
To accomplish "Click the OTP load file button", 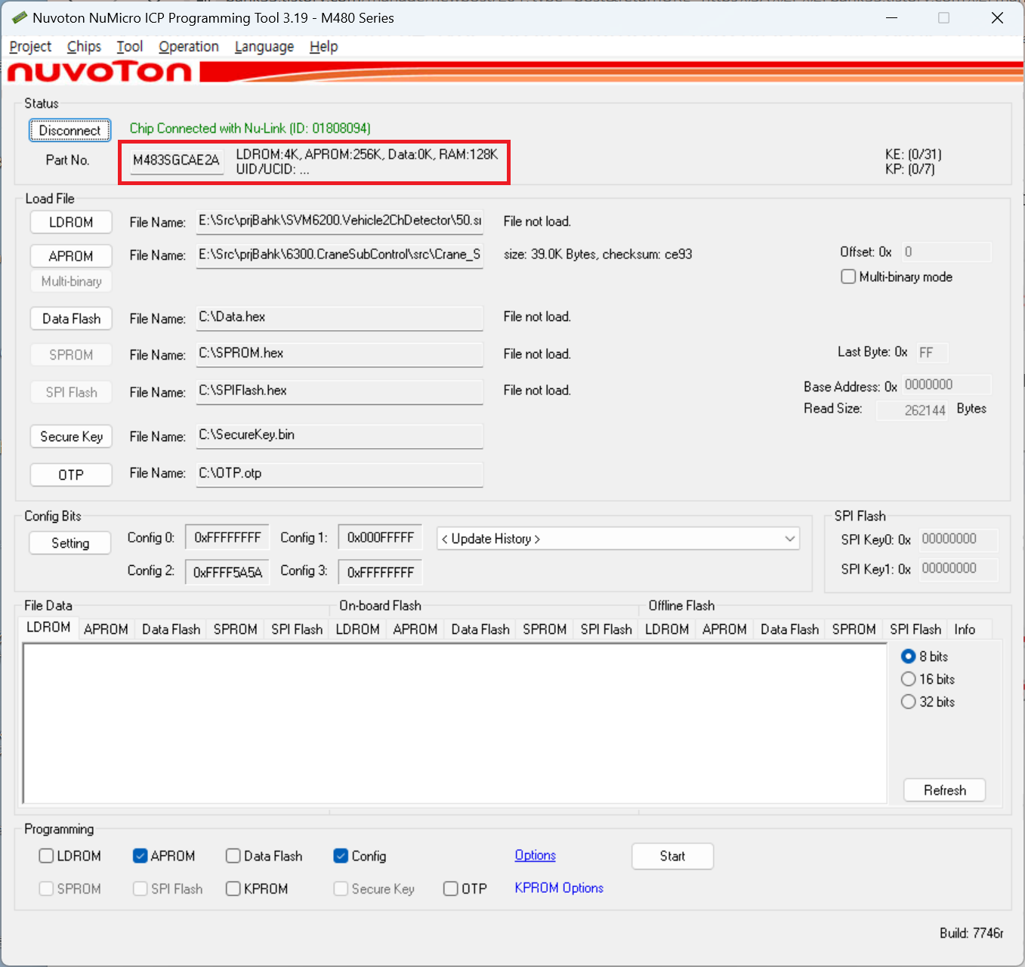I will tap(71, 474).
